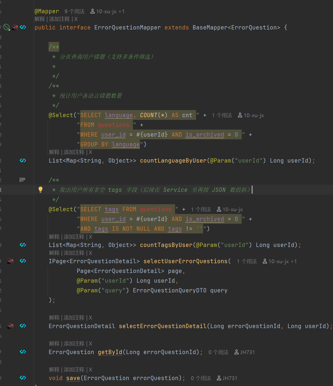333x386 pixels.
Task: Click author hint 'JH731' beside getById
Action: 245,352
